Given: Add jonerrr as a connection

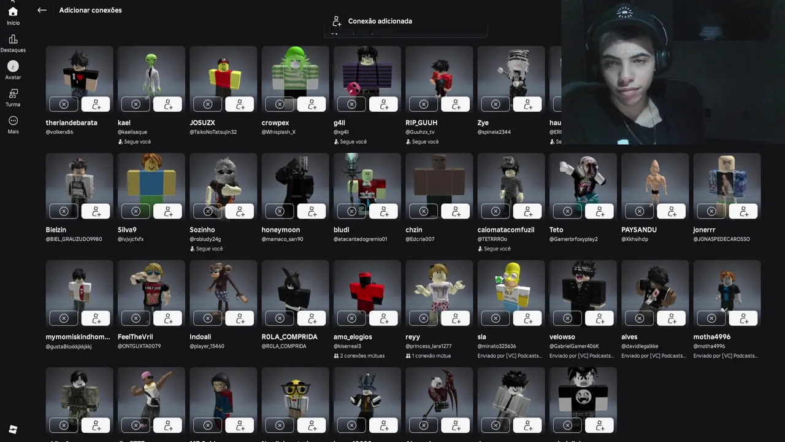Looking at the screenshot, I should (743, 211).
